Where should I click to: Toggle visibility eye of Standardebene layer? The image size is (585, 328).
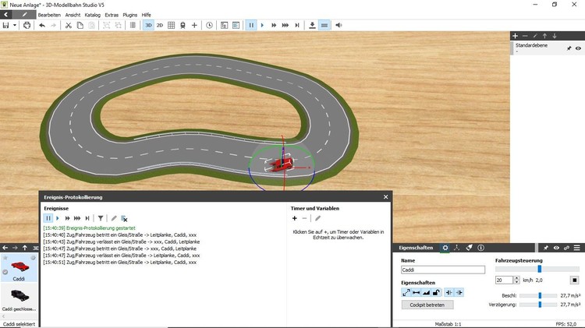(578, 48)
